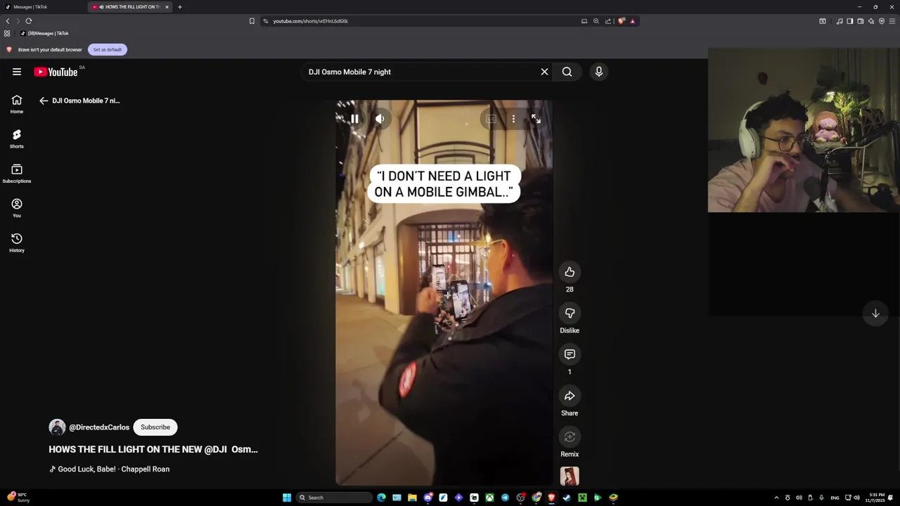The height and width of the screenshot is (506, 900).
Task: Open the channel avatar of DirectedxCarlos
Action: 57,427
